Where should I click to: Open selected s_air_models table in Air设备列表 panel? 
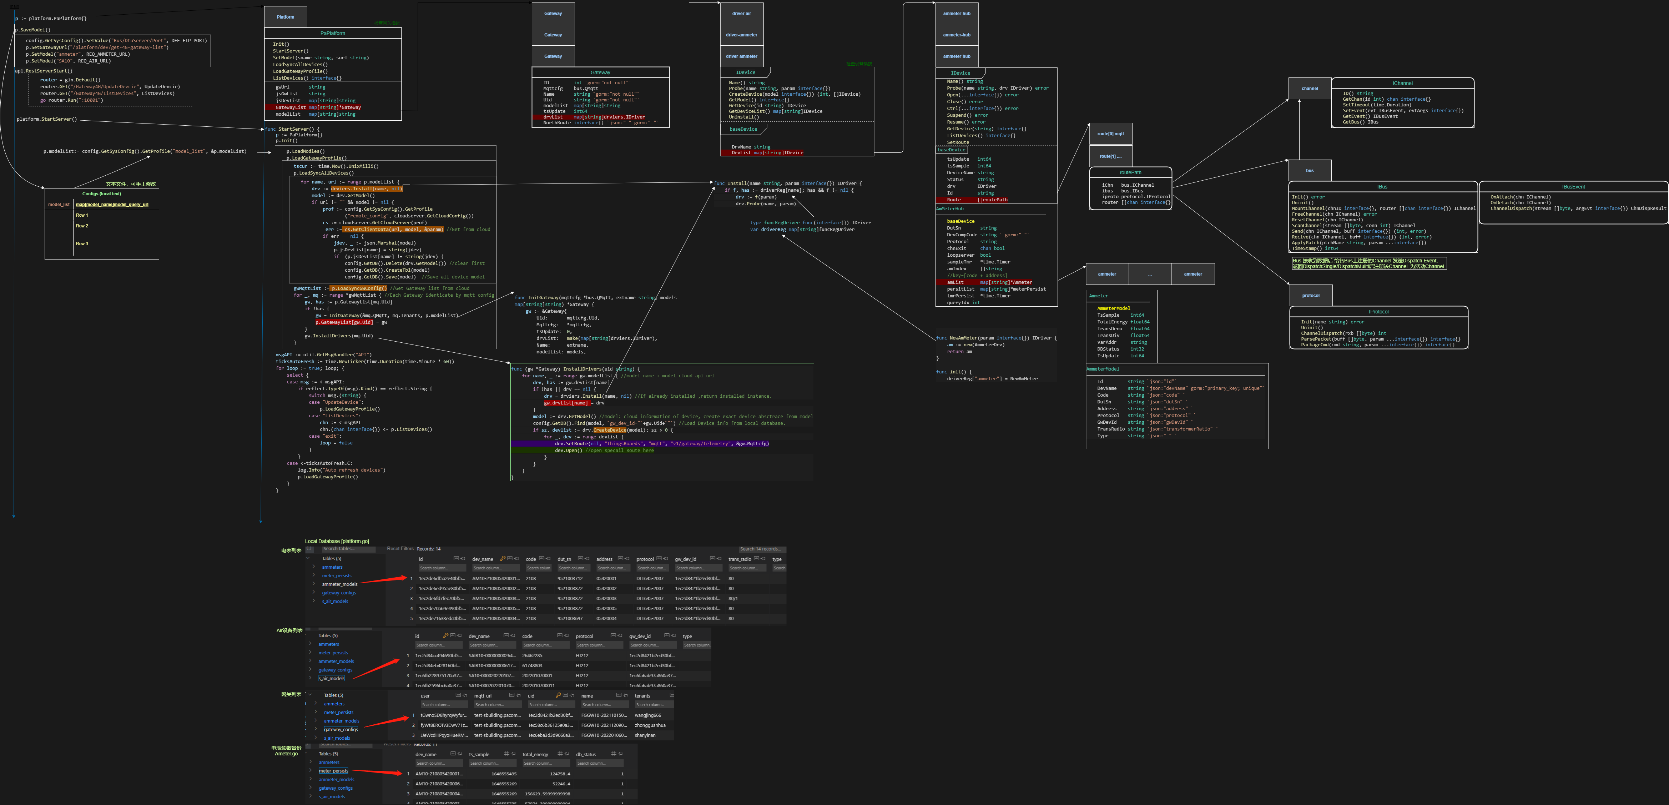[332, 679]
